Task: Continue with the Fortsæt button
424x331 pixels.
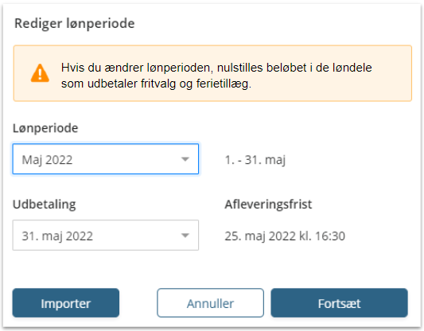Action: click(340, 303)
